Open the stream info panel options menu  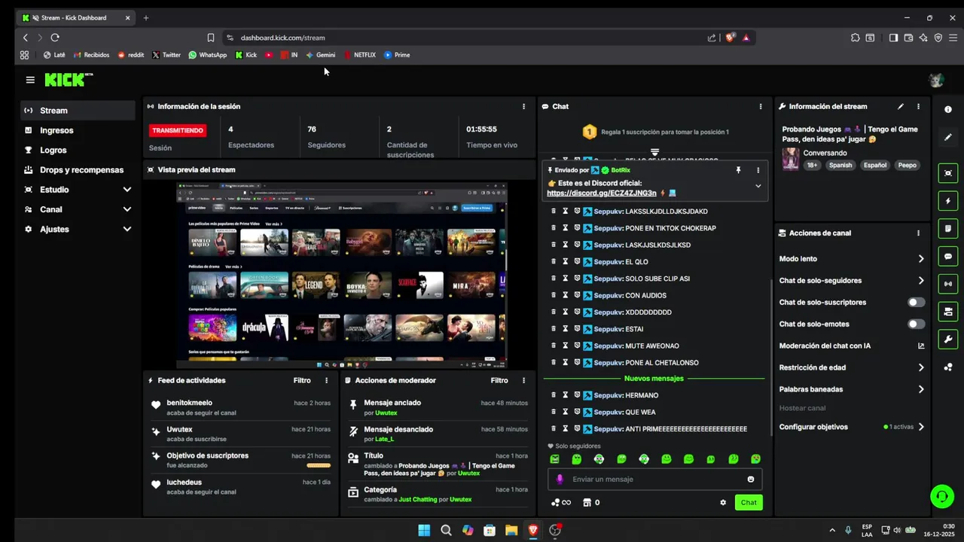click(x=918, y=107)
